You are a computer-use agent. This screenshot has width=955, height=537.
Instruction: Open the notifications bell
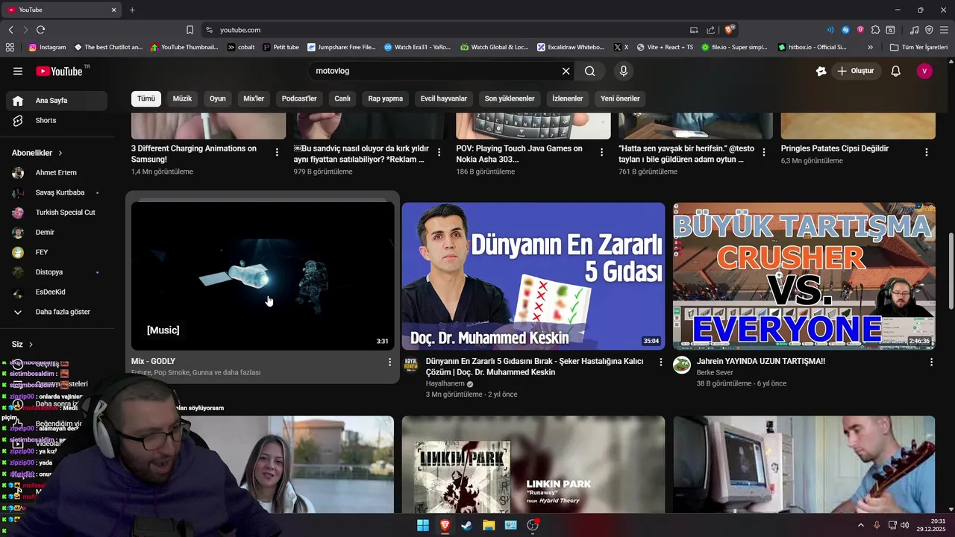[896, 71]
